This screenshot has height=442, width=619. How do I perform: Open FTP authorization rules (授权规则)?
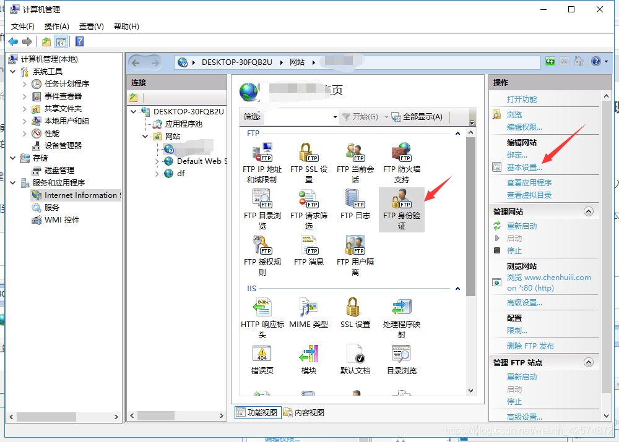click(262, 255)
